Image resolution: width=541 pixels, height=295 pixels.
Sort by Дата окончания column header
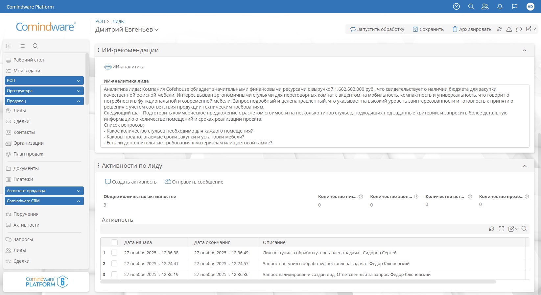point(223,242)
